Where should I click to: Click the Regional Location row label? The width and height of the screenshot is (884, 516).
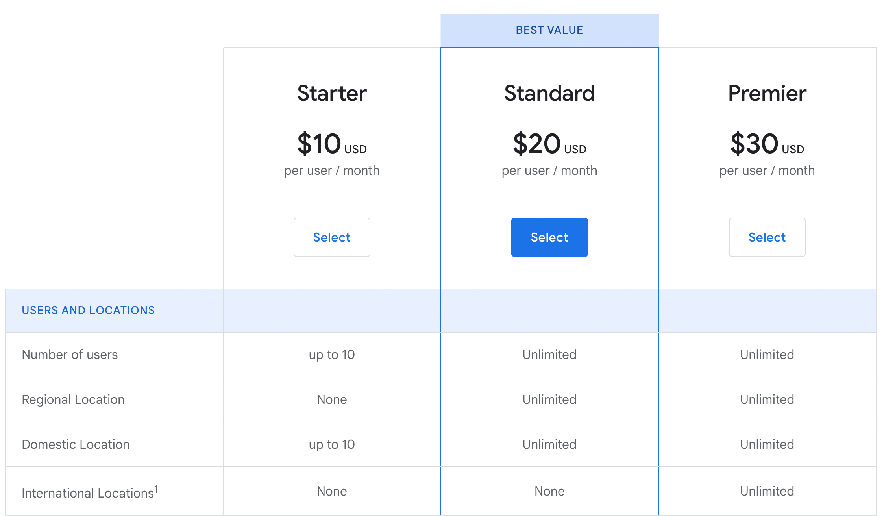point(73,399)
